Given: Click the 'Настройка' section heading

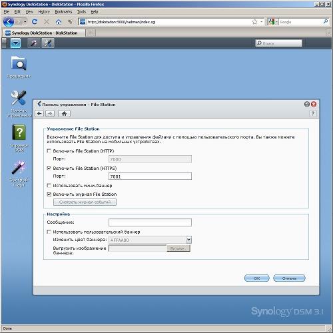Looking at the screenshot, I should 59,214.
